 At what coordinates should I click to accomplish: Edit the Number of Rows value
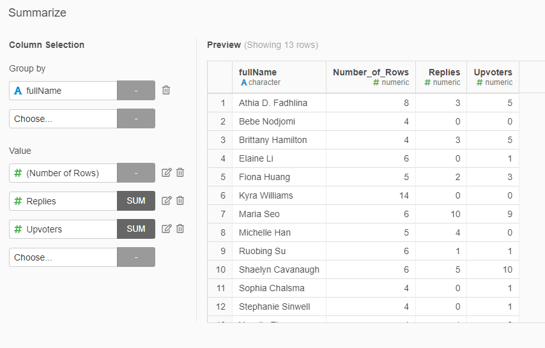click(x=167, y=172)
